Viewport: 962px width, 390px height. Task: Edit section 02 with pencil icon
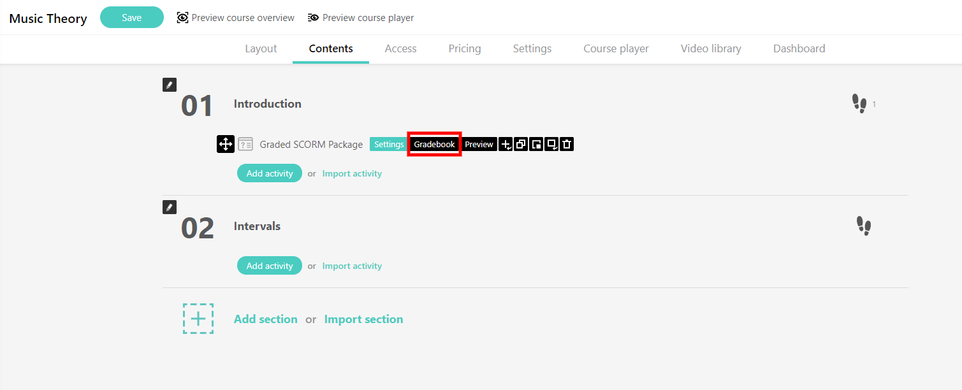point(170,207)
